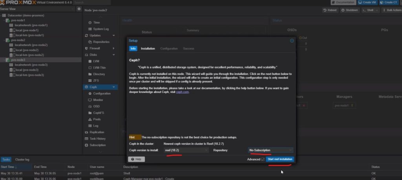Open the Task History entry
This screenshot has width=402, height=180.
coord(97,139)
